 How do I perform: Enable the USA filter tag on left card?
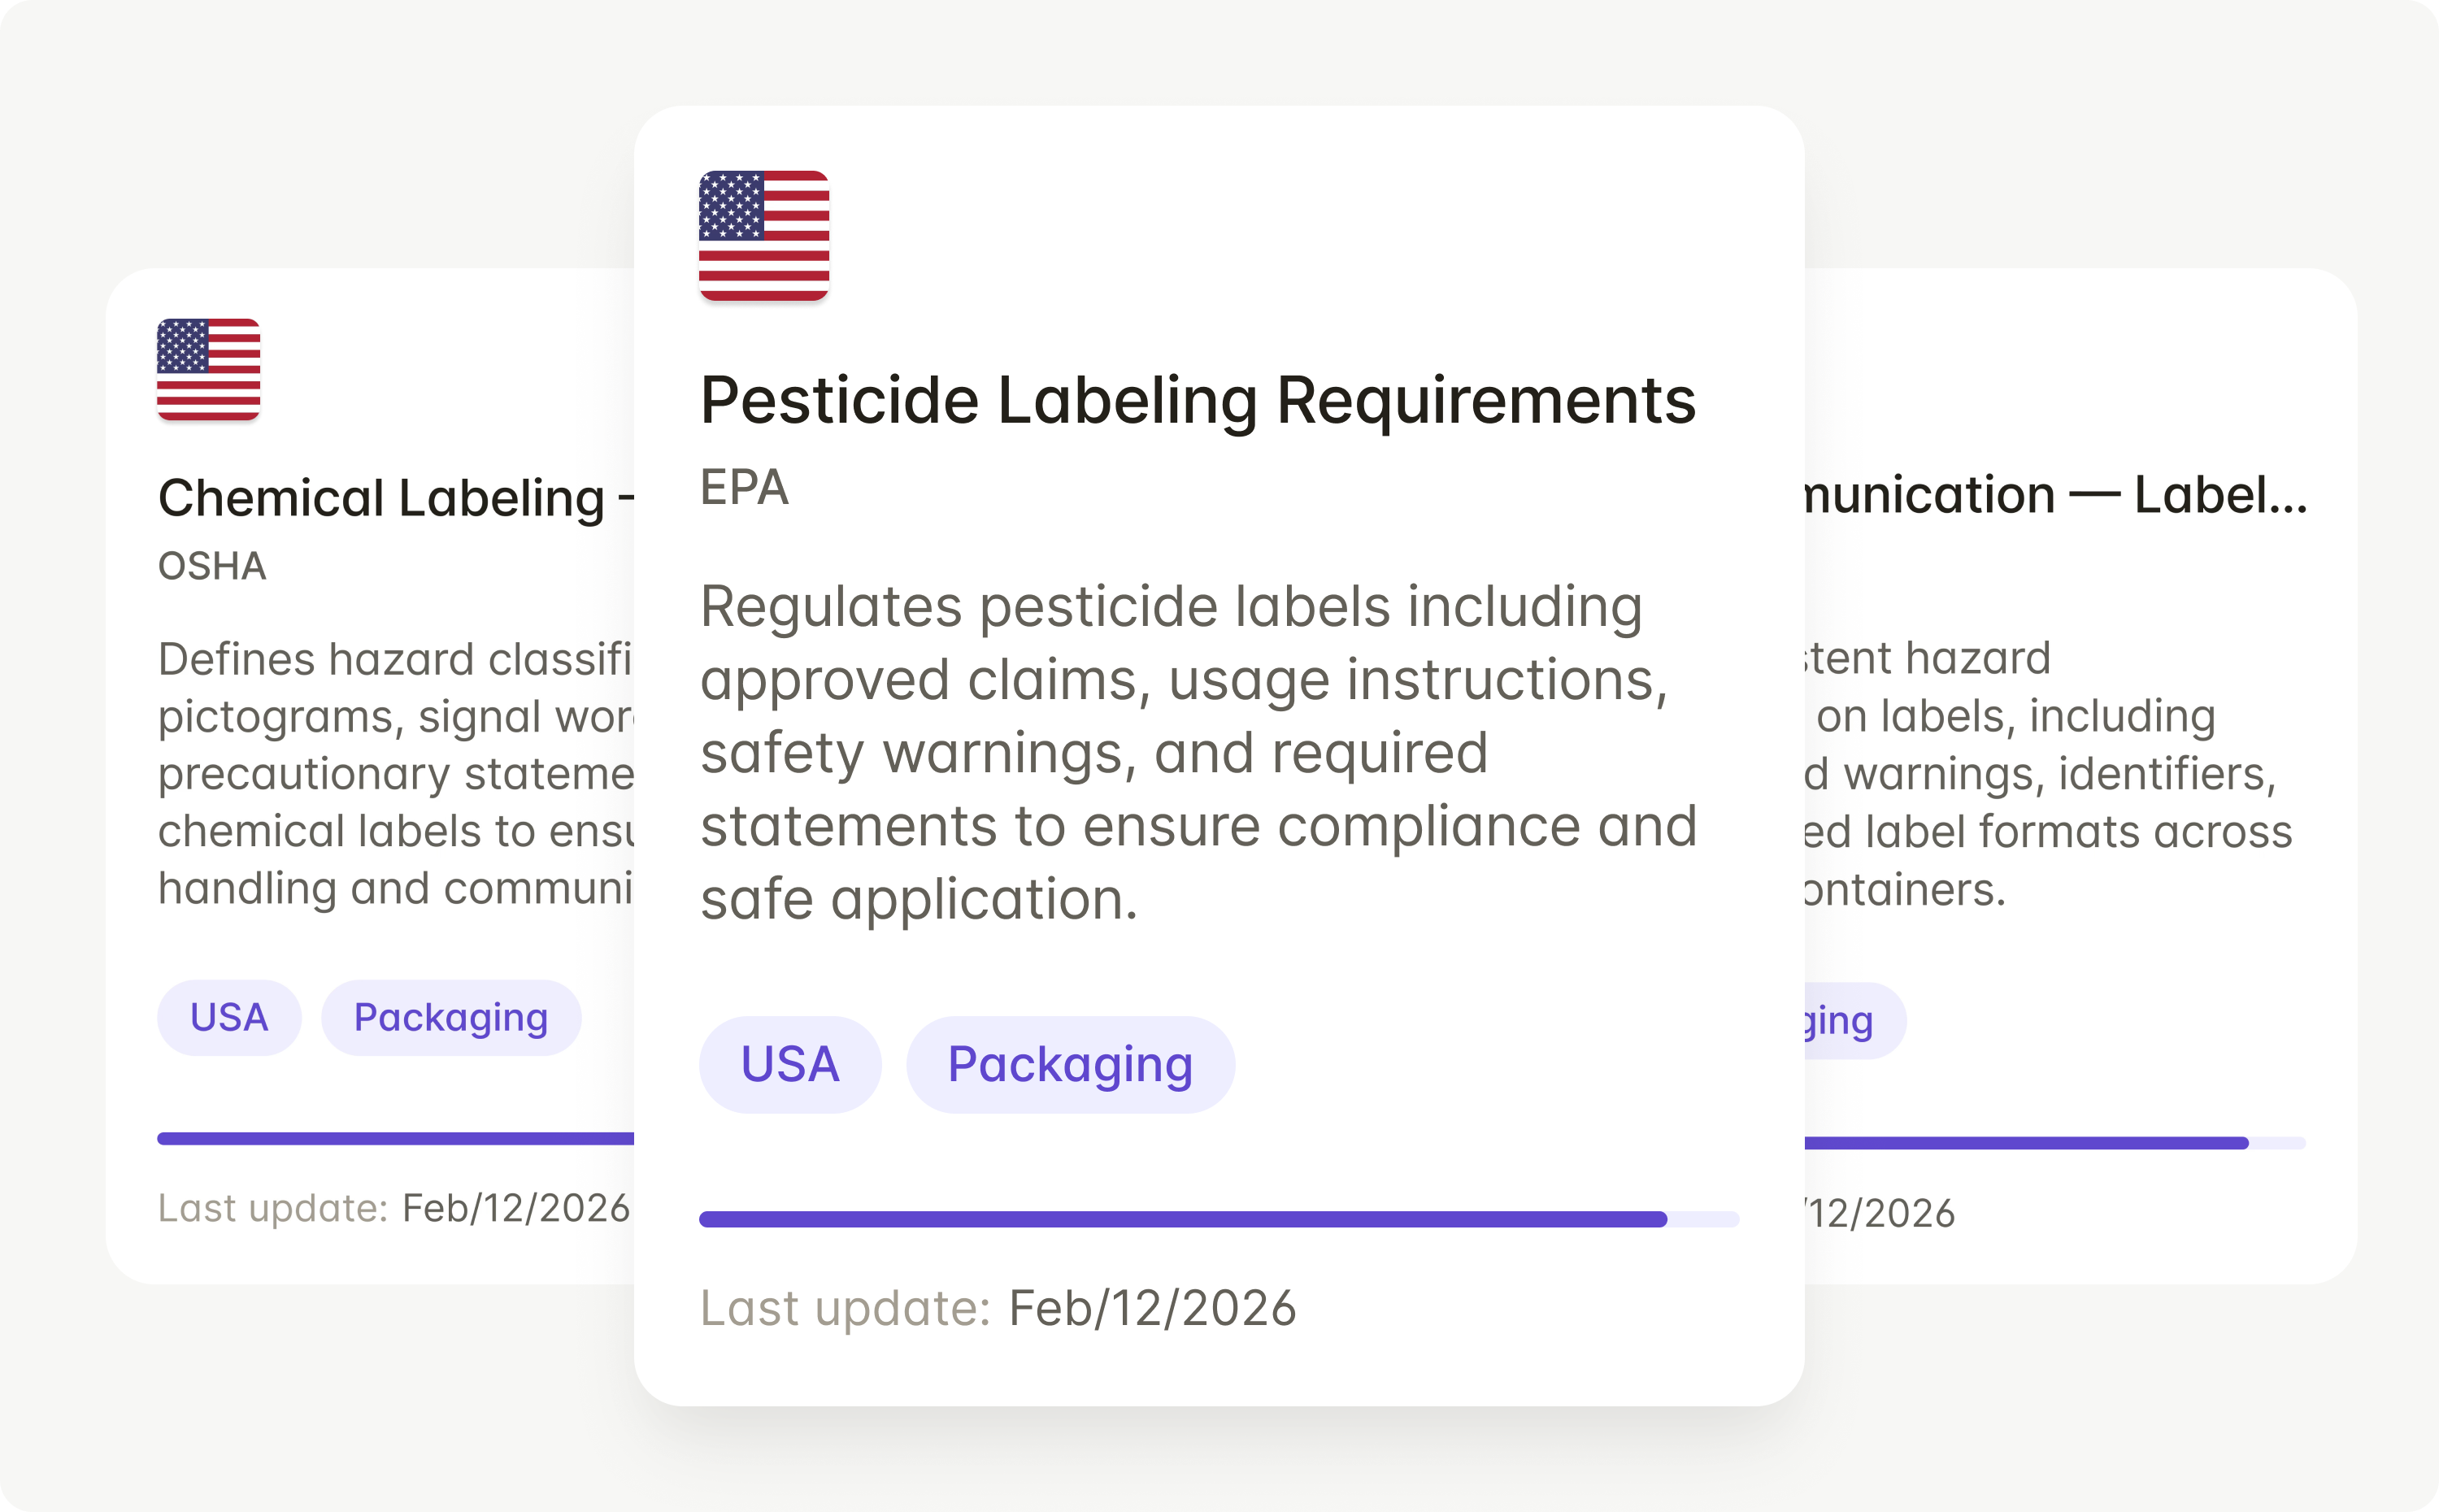coord(228,1017)
